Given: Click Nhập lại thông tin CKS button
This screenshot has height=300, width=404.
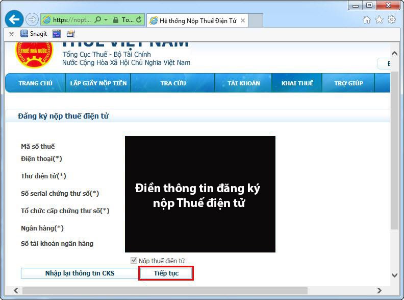Looking at the screenshot, I should tap(80, 273).
